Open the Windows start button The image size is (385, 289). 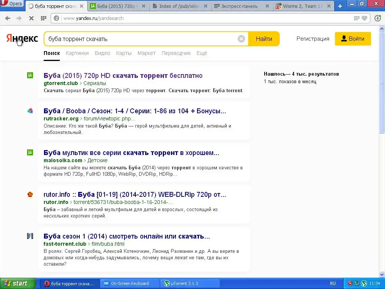tap(18, 283)
